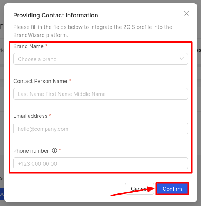201x206 pixels.
Task: Click the asterisk after Contact Person Name
Action: (x=70, y=80)
